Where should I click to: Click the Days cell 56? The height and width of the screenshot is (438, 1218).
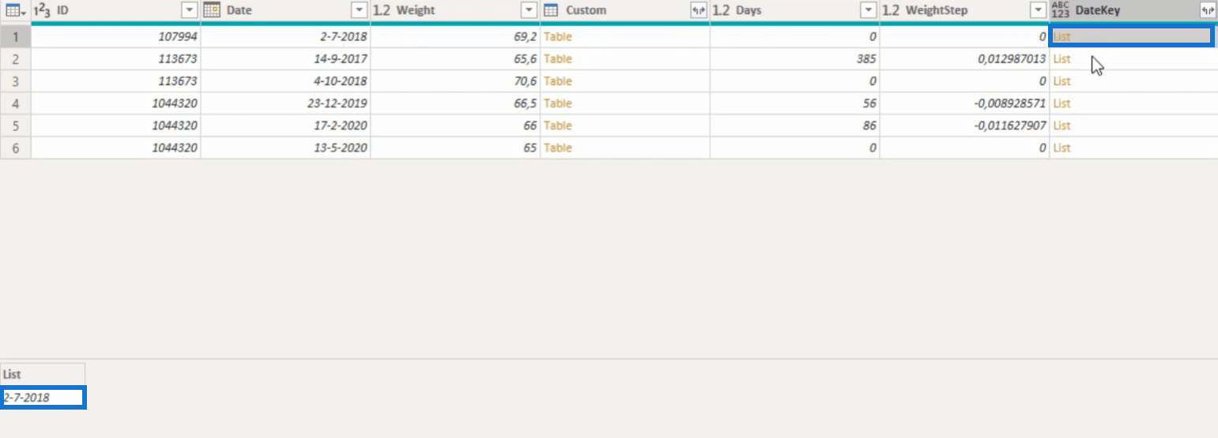tap(794, 103)
